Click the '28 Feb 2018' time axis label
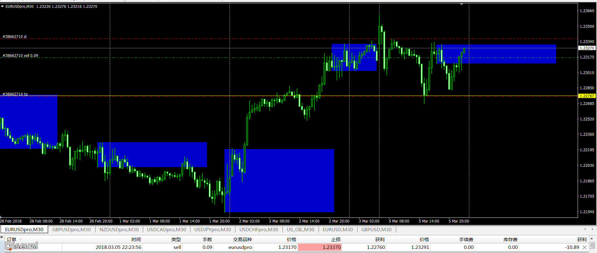597x253 pixels. [11, 221]
